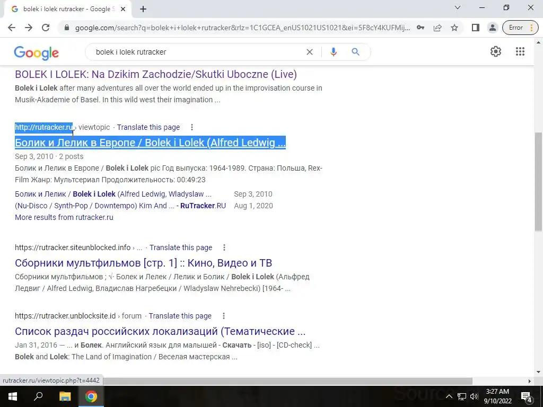Open site lock info in address bar
Image resolution: width=543 pixels, height=407 pixels.
[67, 28]
